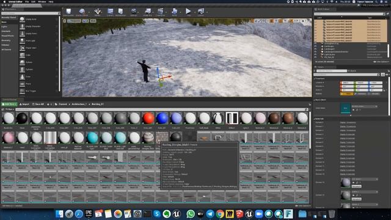Open Google Chrome from the Dock
391x220 pixels.
pyautogui.click(x=220, y=214)
